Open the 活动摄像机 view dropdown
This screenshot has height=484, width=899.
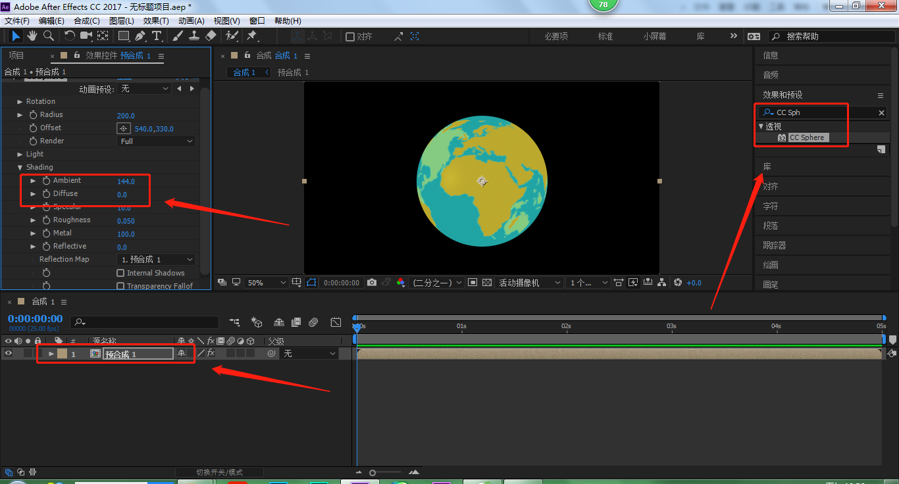(x=530, y=282)
